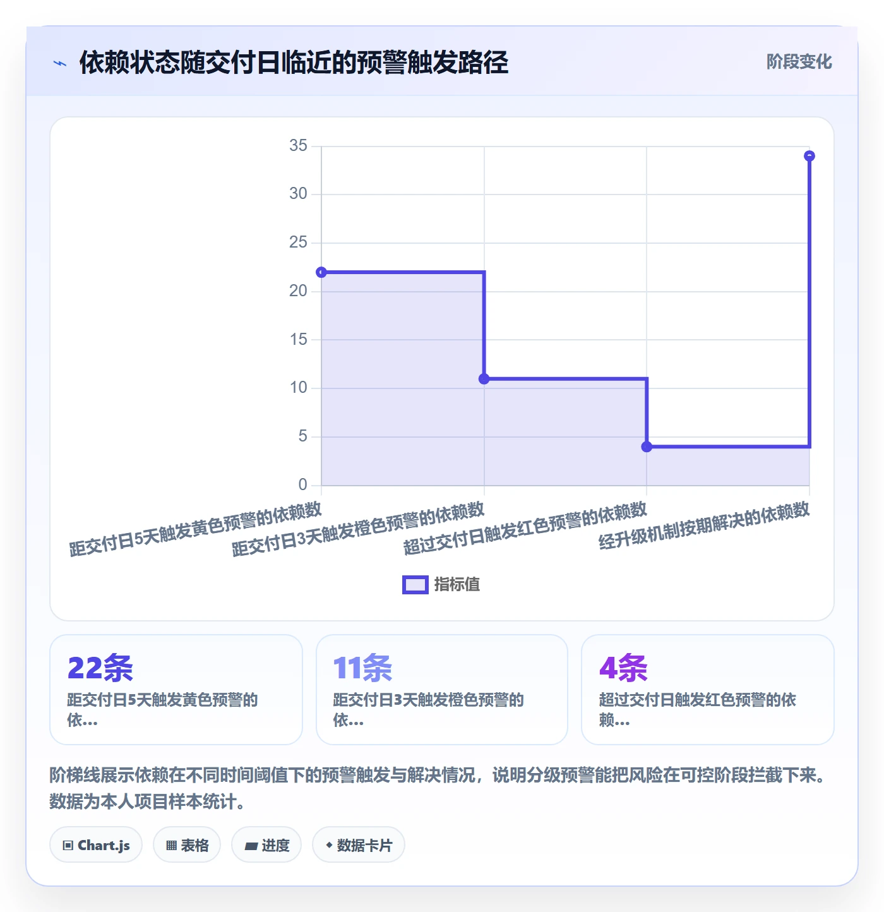Click the diamond icon in the 数据卡片 chip
884x912 pixels.
tap(329, 845)
